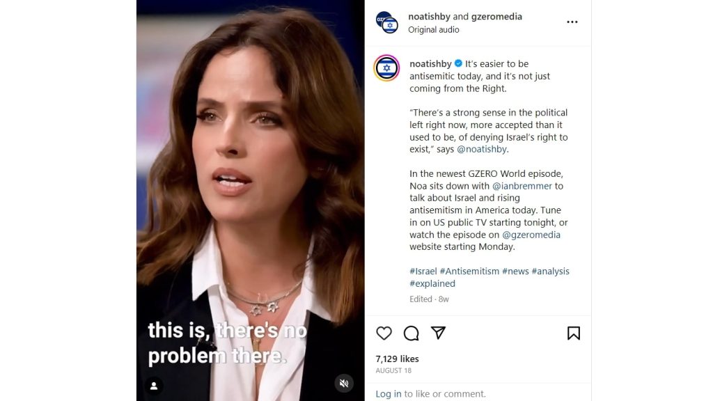Open the three-dot more options menu
This screenshot has height=401, width=713.
tap(572, 22)
